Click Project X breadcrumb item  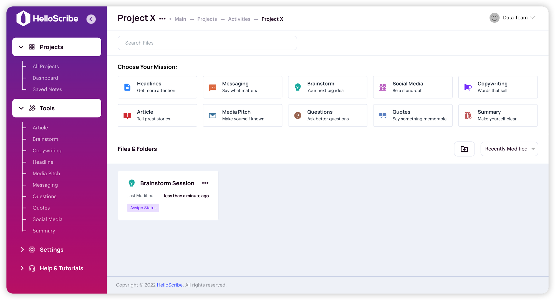(272, 19)
